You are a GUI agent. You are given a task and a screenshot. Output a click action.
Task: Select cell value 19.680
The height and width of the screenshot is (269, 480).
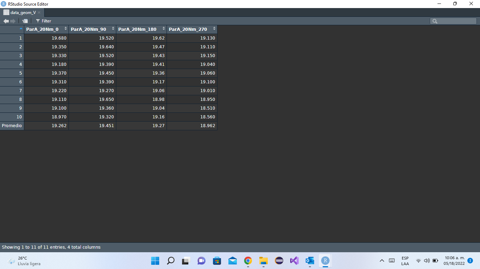click(59, 38)
